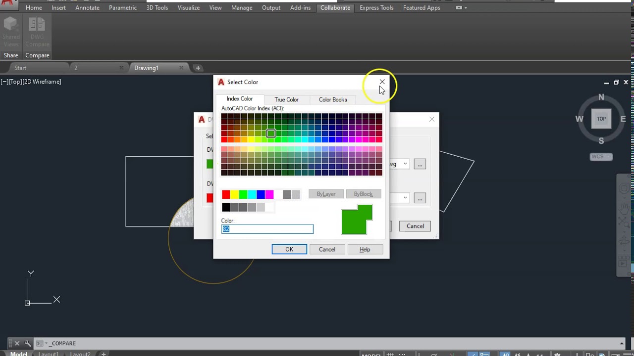The image size is (634, 356).
Task: Select South on the ViewCube compass
Action: click(x=601, y=141)
